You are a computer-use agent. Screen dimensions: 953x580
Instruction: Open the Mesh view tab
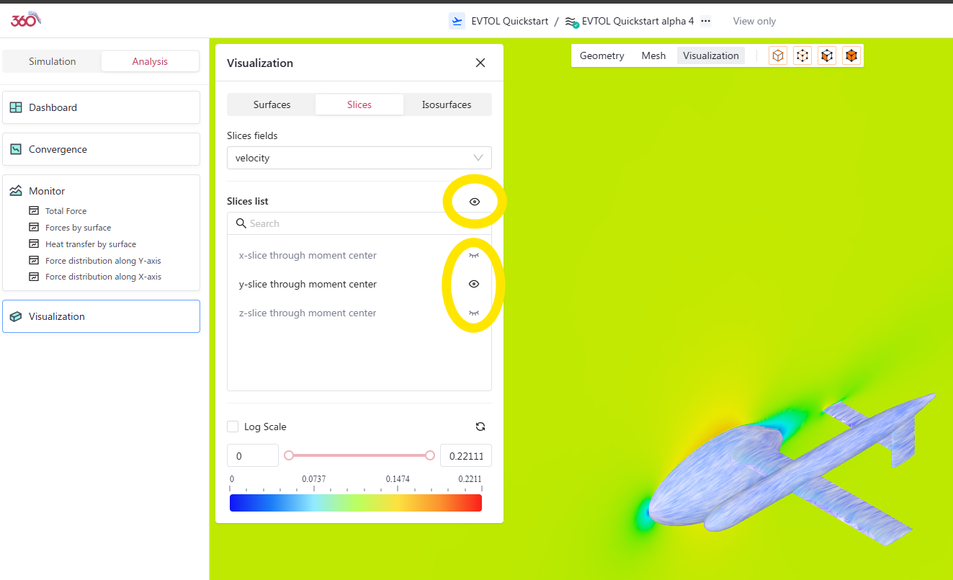[653, 55]
